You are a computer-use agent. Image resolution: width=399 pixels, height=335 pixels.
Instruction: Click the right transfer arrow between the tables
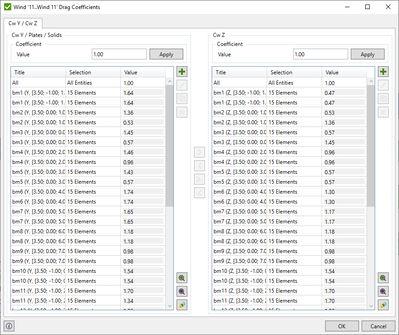click(199, 152)
